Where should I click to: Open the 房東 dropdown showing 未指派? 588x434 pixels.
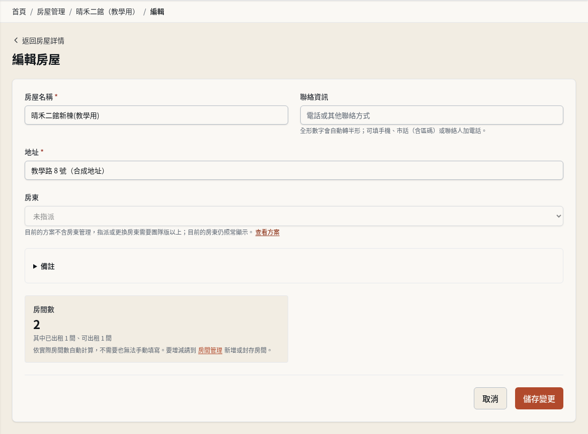(294, 216)
